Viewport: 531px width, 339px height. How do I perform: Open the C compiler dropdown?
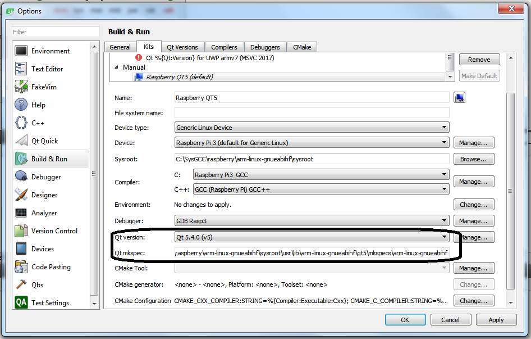321,175
